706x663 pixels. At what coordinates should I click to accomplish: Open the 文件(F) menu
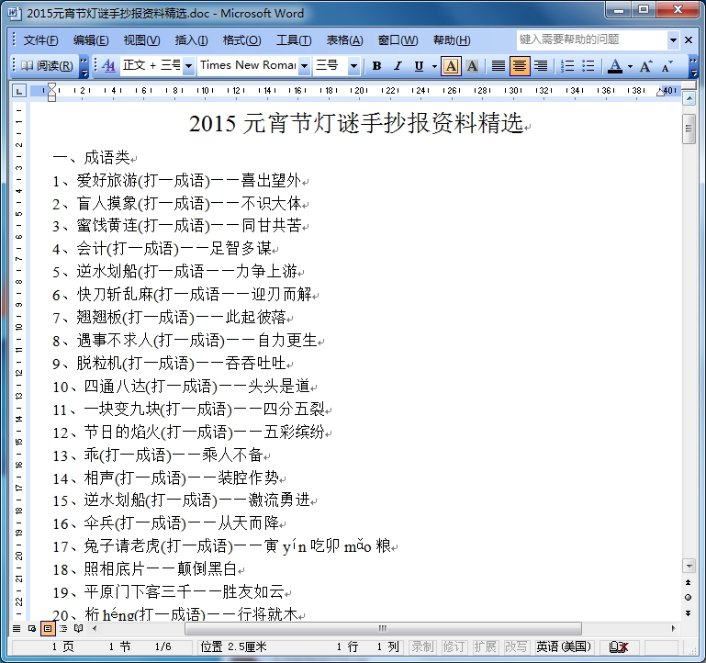(x=40, y=40)
